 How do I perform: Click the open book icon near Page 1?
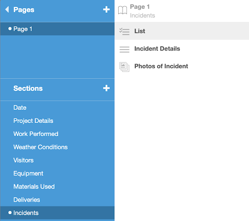[123, 10]
